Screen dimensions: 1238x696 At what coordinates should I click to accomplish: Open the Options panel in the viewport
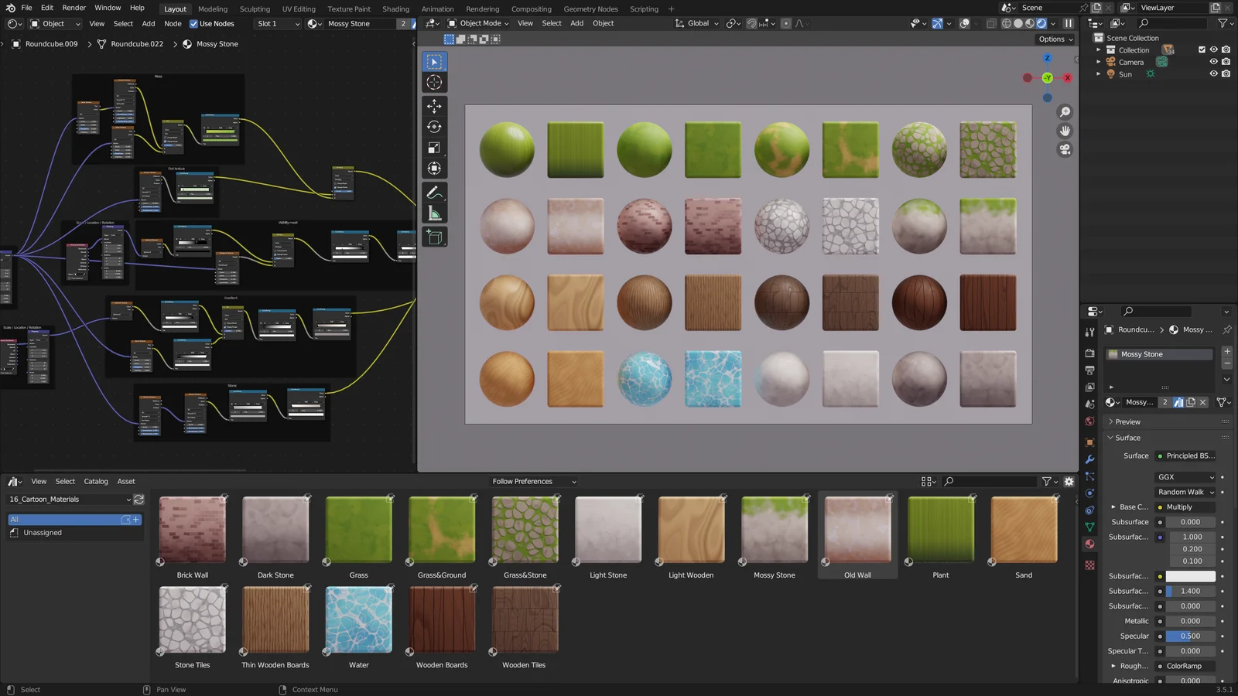[1054, 39]
